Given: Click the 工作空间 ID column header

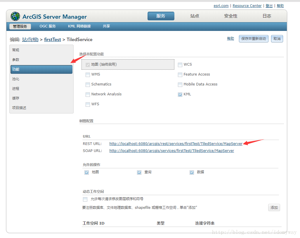Looking at the screenshot, I should [x=93, y=223].
